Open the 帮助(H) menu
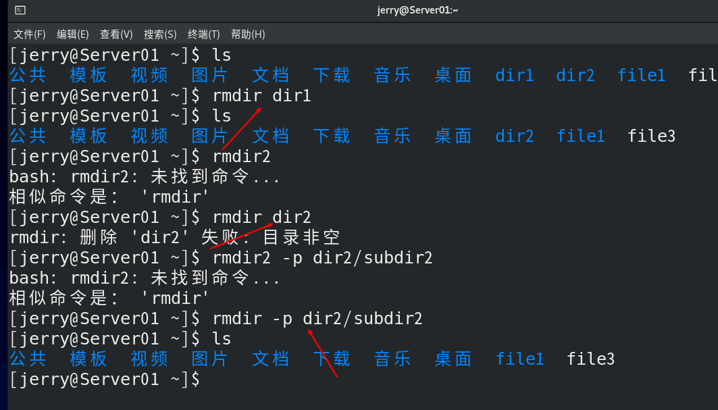This screenshot has height=410, width=718. pos(248,34)
